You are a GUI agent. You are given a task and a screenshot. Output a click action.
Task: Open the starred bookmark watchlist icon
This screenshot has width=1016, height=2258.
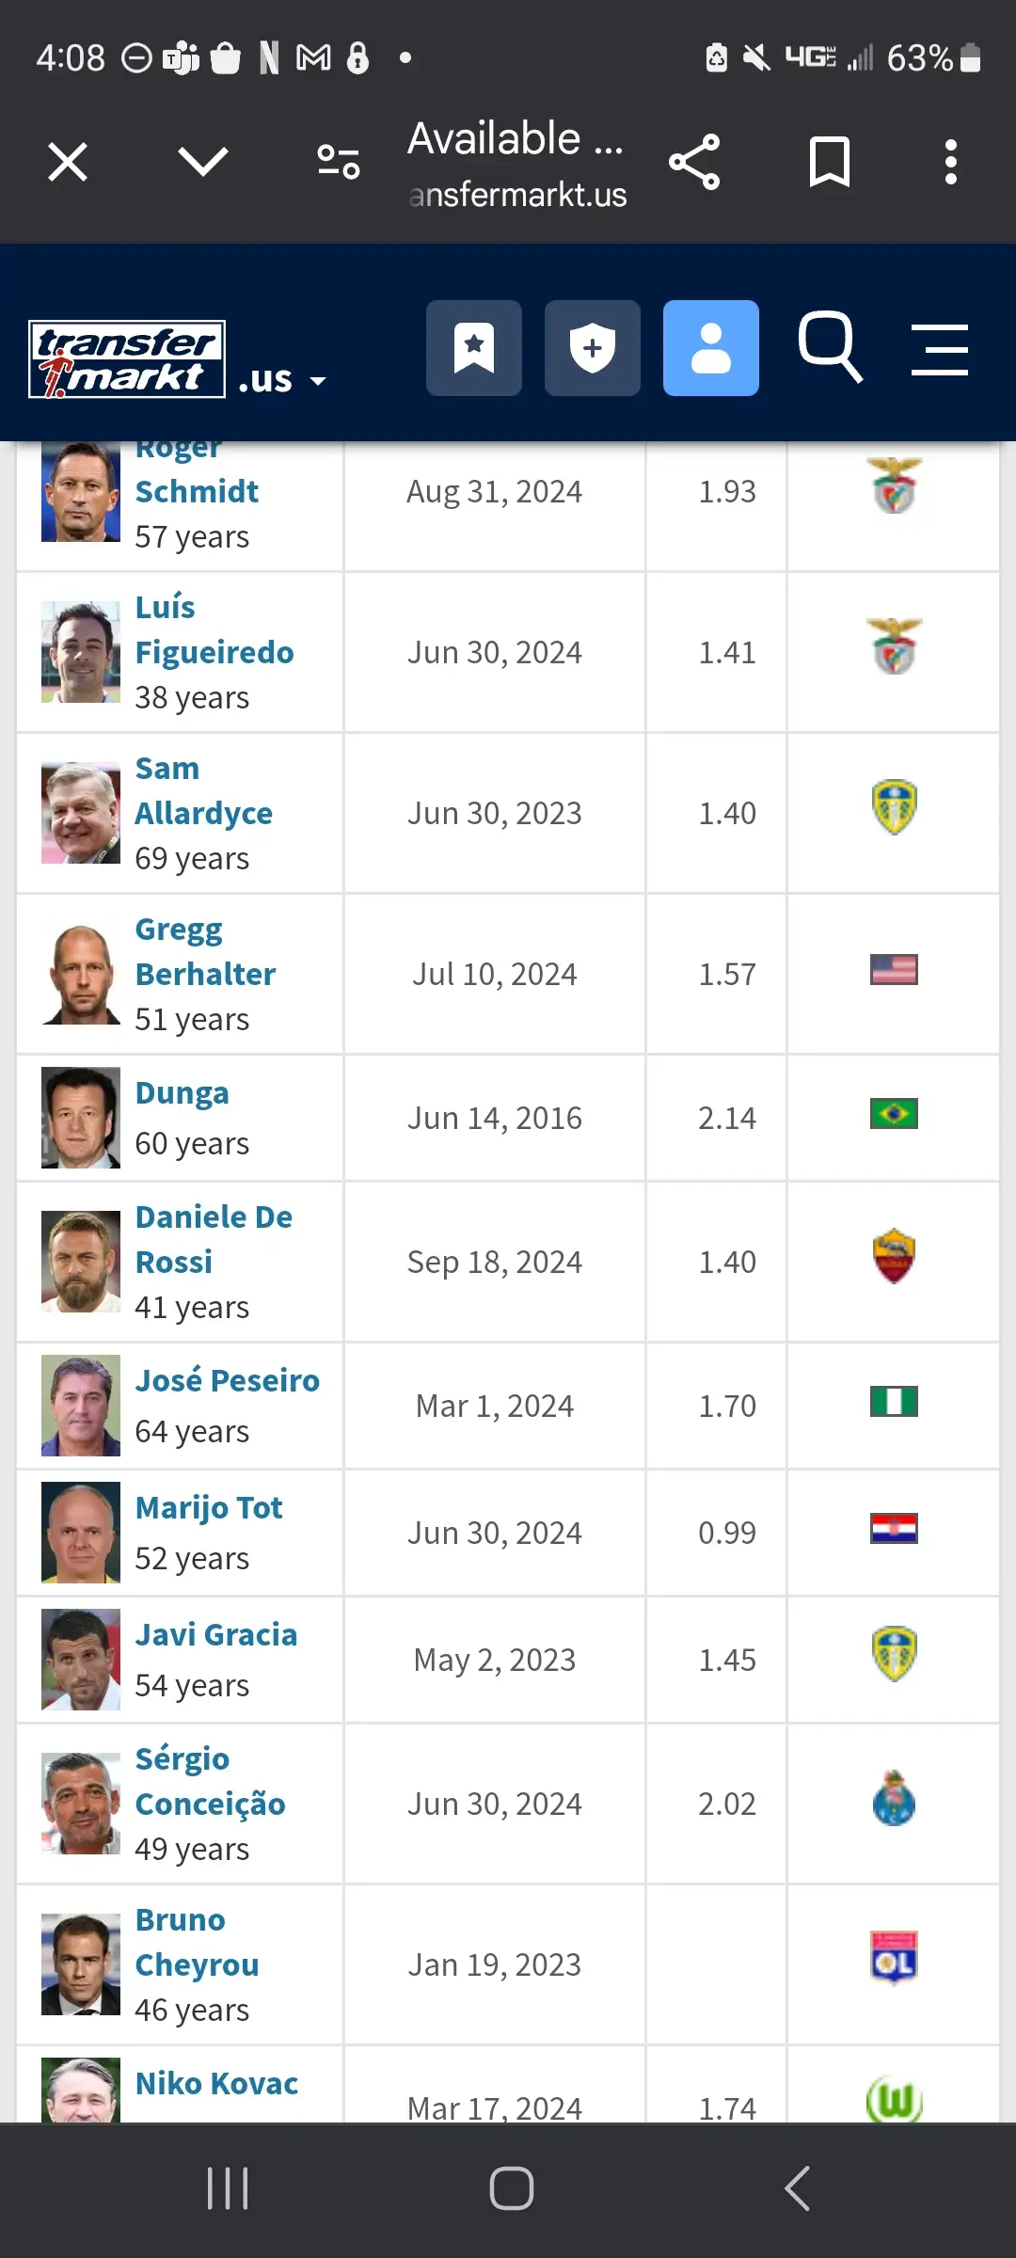tap(474, 348)
